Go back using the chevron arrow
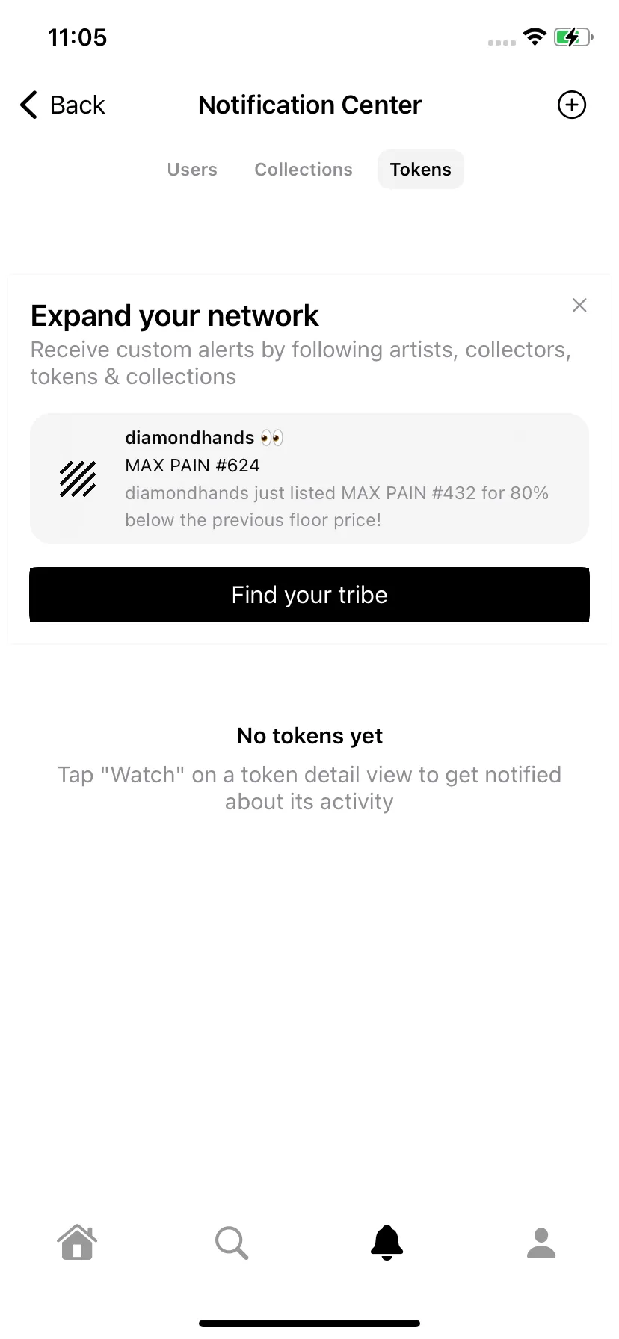619x1339 pixels. 28,105
